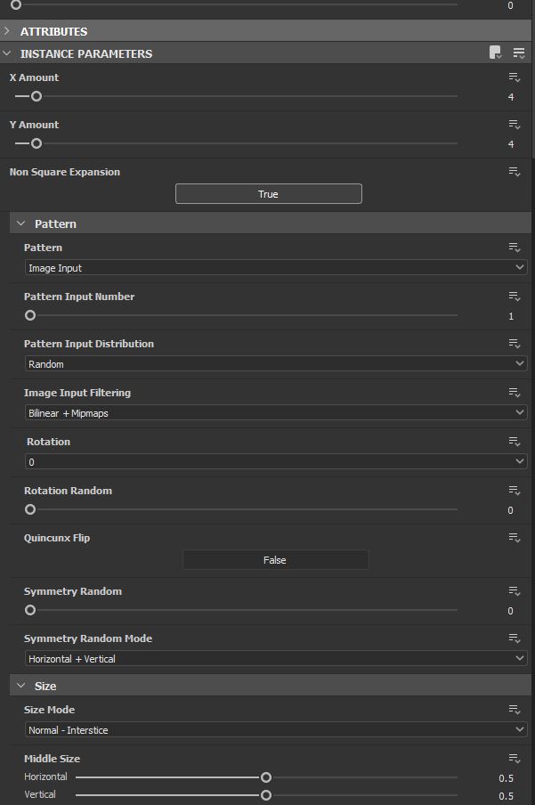Open the Size Mode dropdown
This screenshot has height=805, width=535.
pyautogui.click(x=272, y=728)
